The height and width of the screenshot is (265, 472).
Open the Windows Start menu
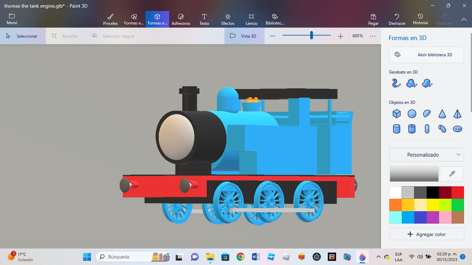coord(87,257)
